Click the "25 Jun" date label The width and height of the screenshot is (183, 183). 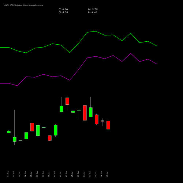coord(108,174)
